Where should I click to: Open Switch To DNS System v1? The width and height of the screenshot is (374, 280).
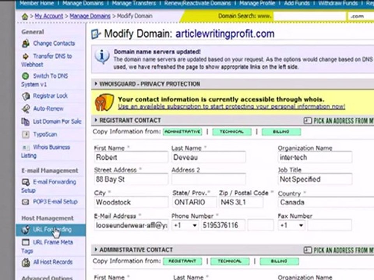[44, 80]
